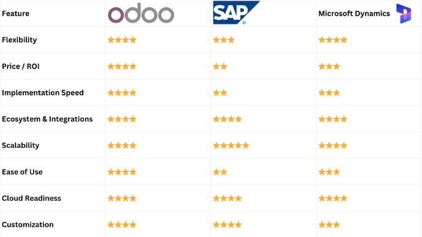Click the Feature column header
The height and width of the screenshot is (237, 422).
[16, 13]
